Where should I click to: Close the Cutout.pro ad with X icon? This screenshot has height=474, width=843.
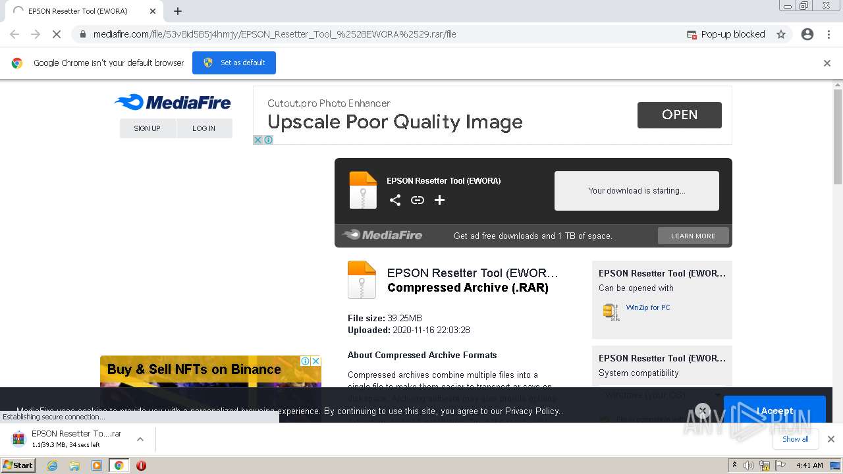(258, 140)
